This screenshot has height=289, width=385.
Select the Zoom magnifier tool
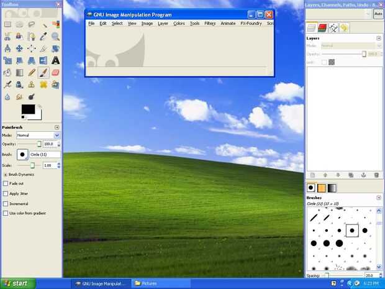(55, 37)
